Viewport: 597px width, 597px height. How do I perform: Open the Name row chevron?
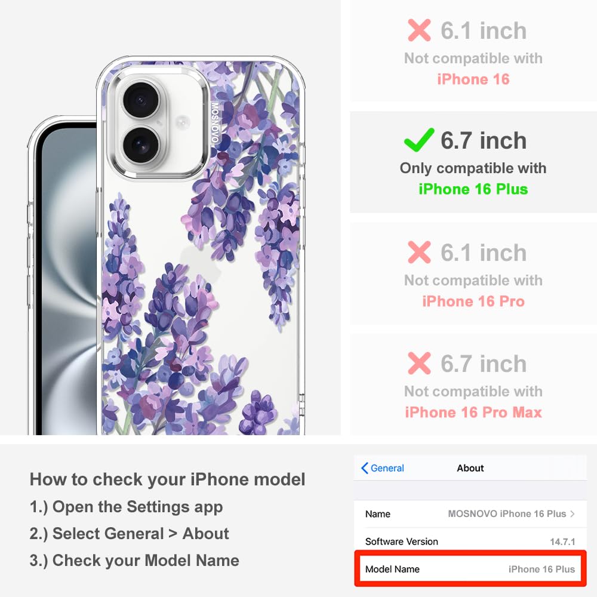point(573,513)
